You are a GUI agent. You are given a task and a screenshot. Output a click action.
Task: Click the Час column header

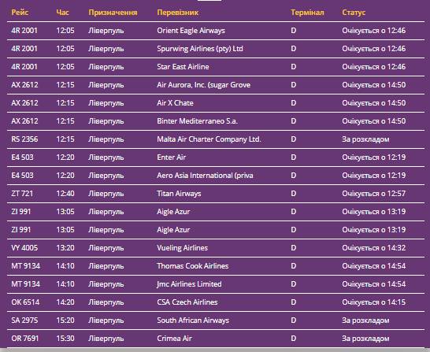tap(62, 13)
